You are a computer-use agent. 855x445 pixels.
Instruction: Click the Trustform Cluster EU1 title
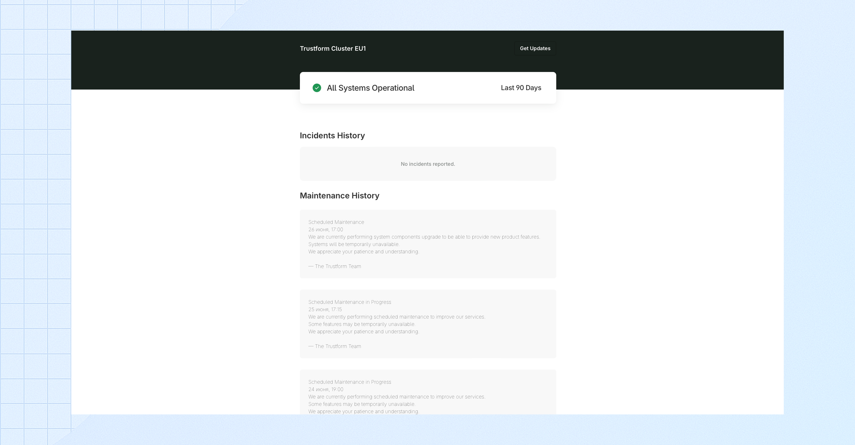pos(333,48)
